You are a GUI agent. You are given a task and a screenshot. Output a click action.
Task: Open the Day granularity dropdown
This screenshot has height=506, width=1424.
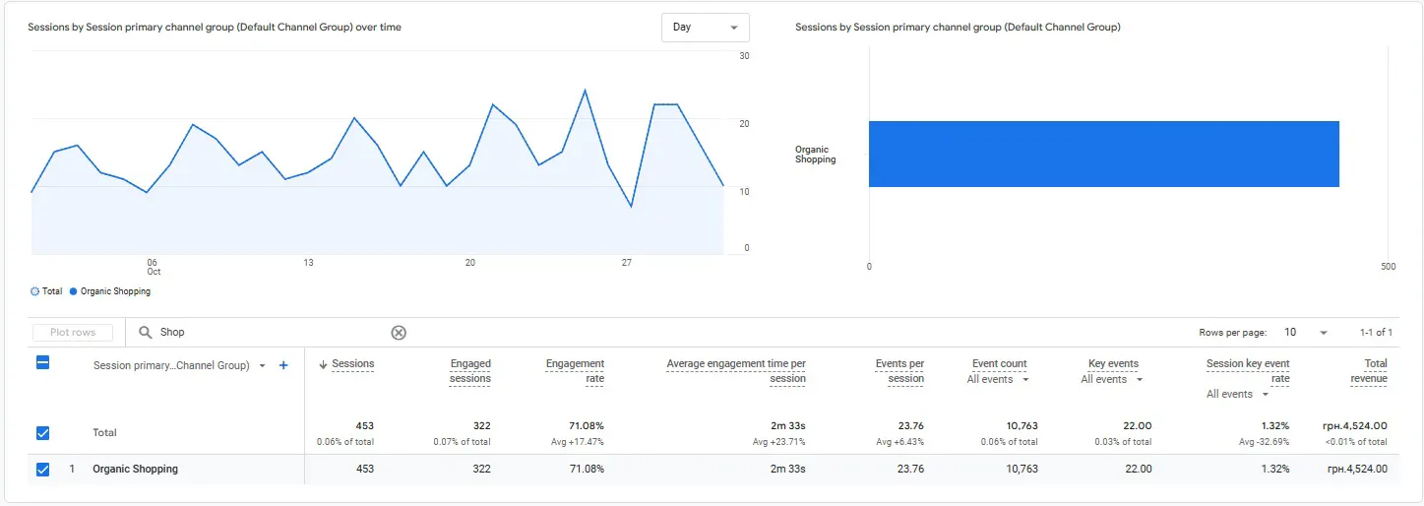pyautogui.click(x=705, y=28)
